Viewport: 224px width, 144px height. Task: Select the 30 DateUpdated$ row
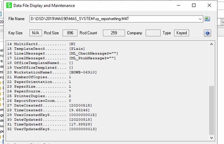click(x=50, y=119)
